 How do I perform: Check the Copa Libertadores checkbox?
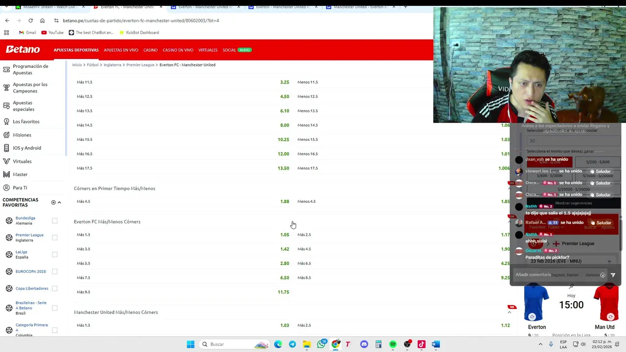(x=55, y=288)
